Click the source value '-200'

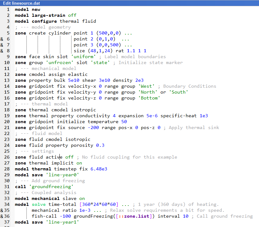tap(93, 128)
